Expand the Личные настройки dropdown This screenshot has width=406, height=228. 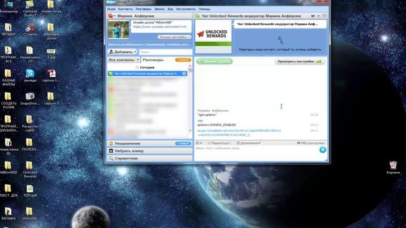coord(174,37)
